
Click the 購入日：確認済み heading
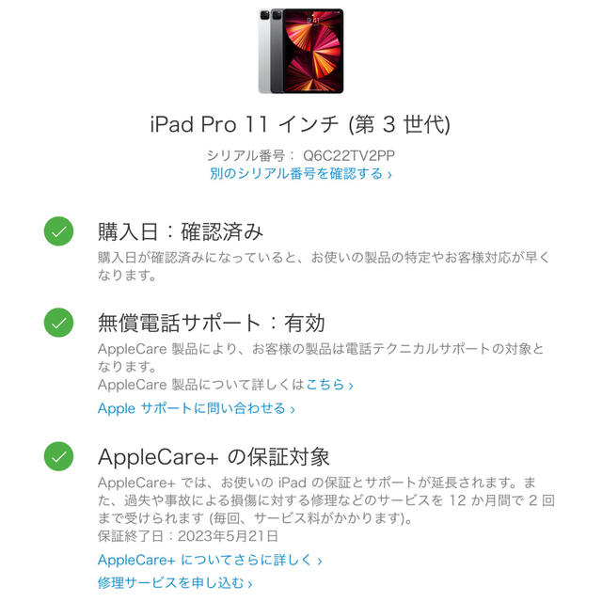click(x=181, y=231)
